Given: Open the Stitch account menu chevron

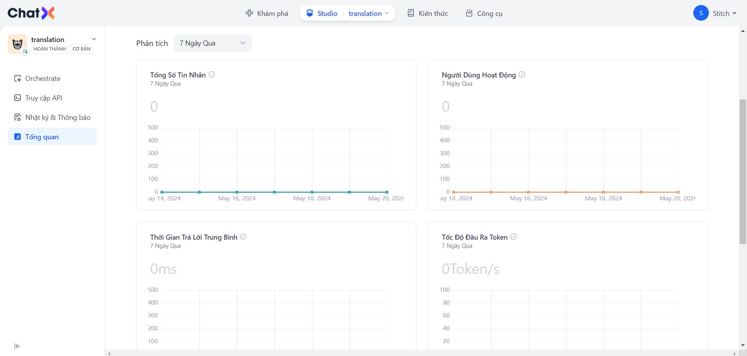Looking at the screenshot, I should 734,13.
